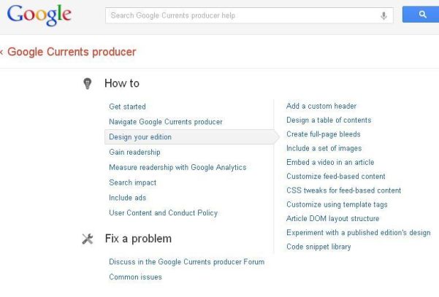This screenshot has width=439, height=297.
Task: Open Navigate Google Currents producer topic
Action: click(x=165, y=122)
